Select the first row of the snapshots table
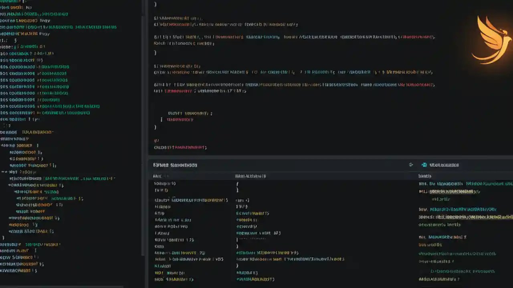Screen dimensions: 513x288 (240, 183)
